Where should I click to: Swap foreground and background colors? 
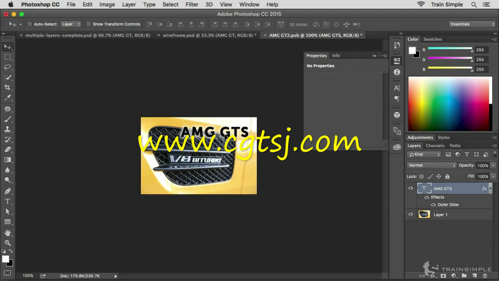click(x=11, y=251)
